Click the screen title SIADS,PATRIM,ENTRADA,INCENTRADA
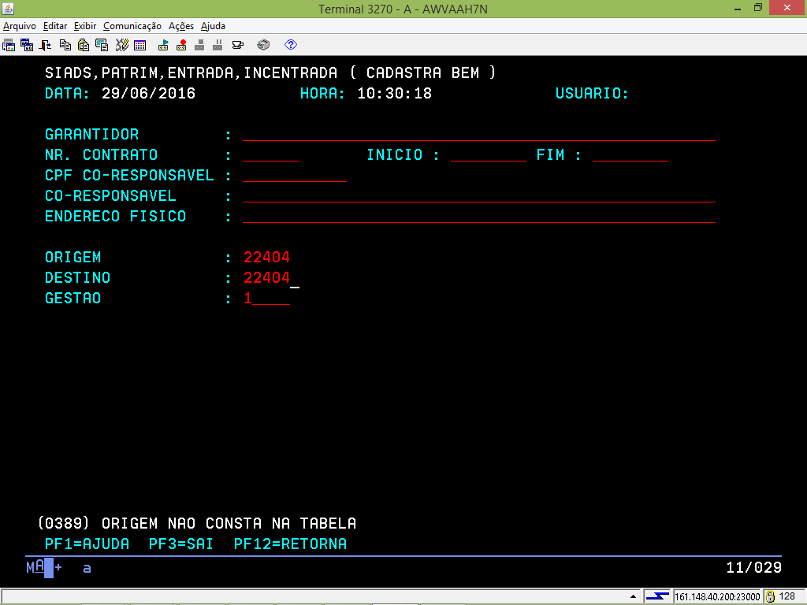The image size is (807, 605). (191, 73)
